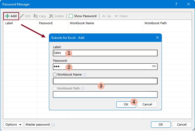
Task: Select the Workbook Name column header
Action: point(105,23)
